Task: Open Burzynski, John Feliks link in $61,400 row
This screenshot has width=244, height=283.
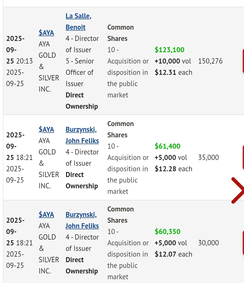Action: tap(82, 135)
